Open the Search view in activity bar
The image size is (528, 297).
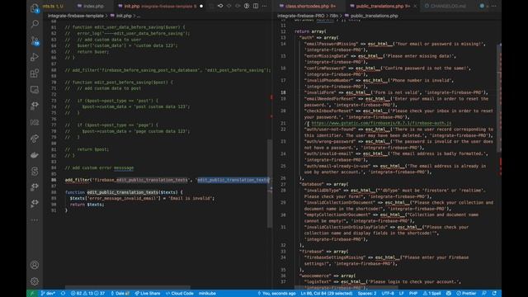coord(35,24)
